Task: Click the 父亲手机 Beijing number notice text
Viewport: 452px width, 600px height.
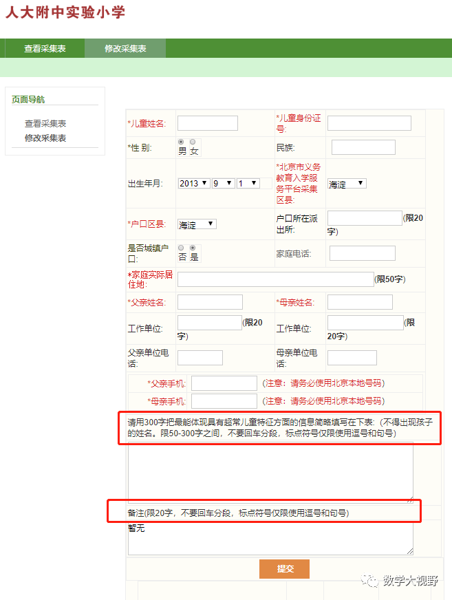Action: pyautogui.click(x=323, y=383)
